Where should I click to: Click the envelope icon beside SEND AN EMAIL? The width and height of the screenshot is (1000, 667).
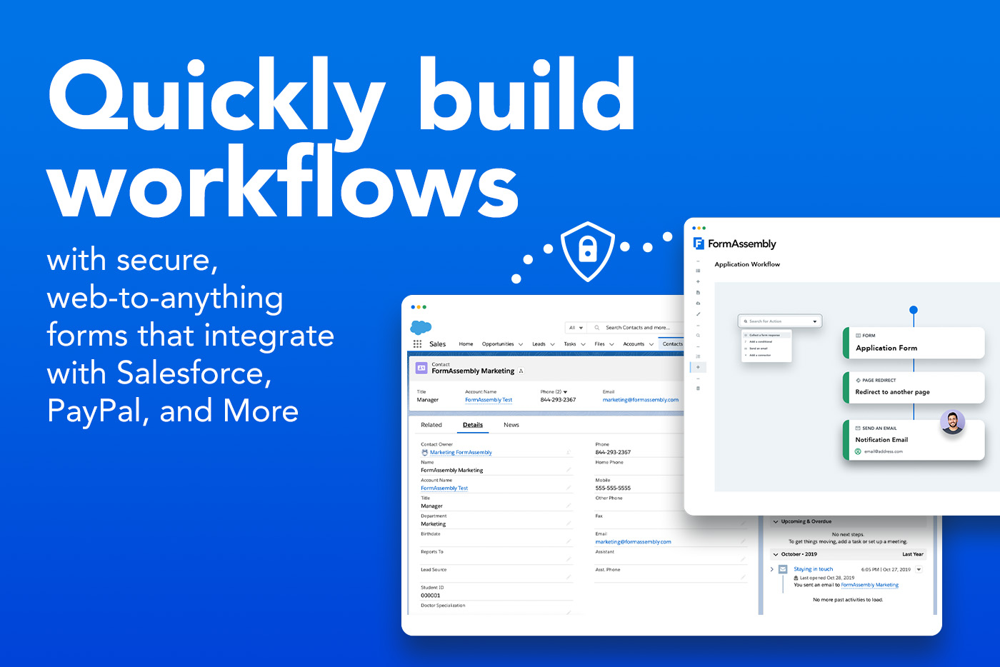(858, 428)
